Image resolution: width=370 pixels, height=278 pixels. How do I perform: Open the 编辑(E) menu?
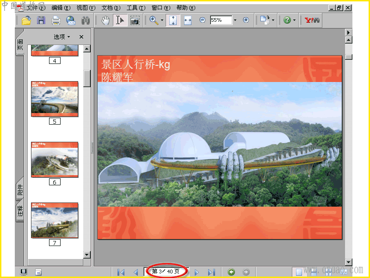61,8
